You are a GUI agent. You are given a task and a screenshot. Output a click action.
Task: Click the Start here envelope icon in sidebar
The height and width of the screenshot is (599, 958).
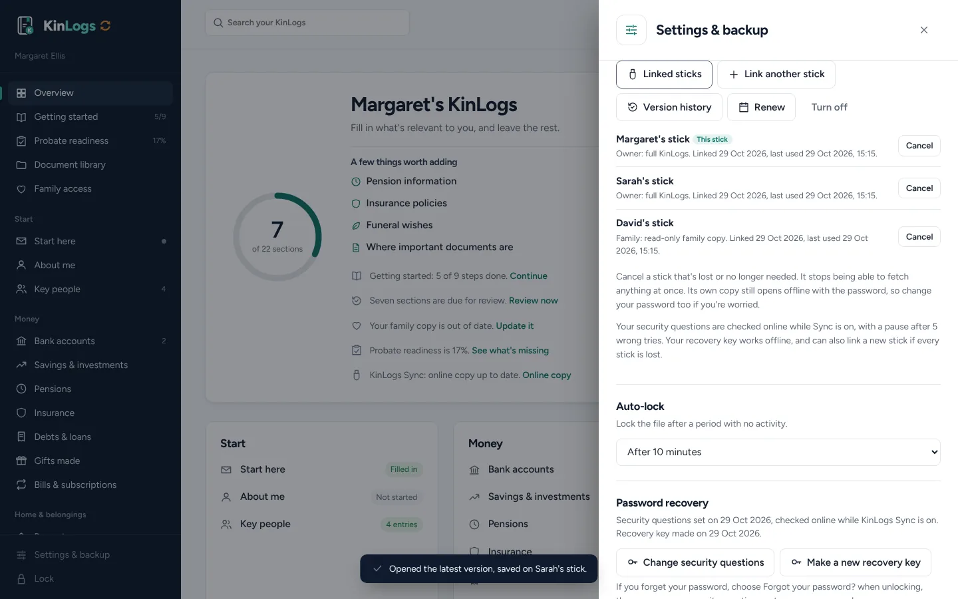(x=21, y=241)
